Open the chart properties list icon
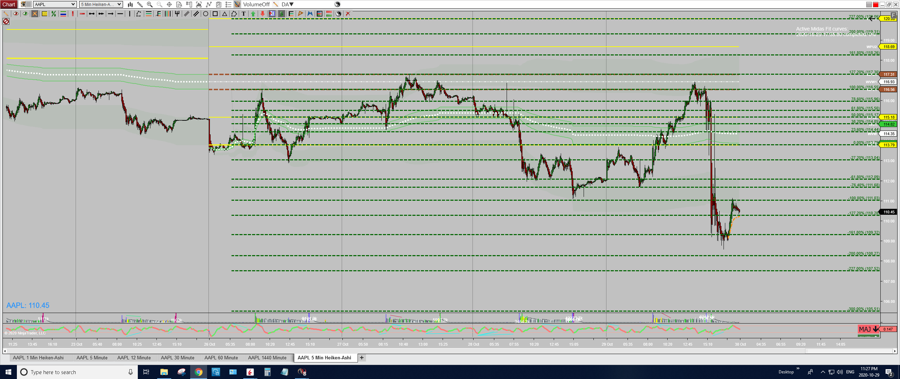The image size is (900, 379). pyautogui.click(x=228, y=5)
